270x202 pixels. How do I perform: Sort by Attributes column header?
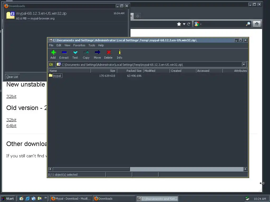click(235, 71)
